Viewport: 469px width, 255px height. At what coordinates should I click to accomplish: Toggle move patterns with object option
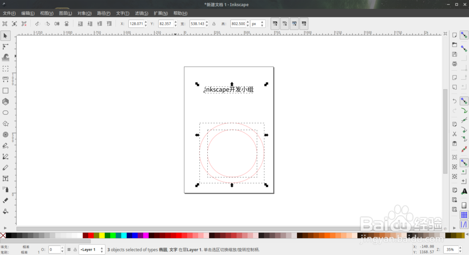(304, 23)
